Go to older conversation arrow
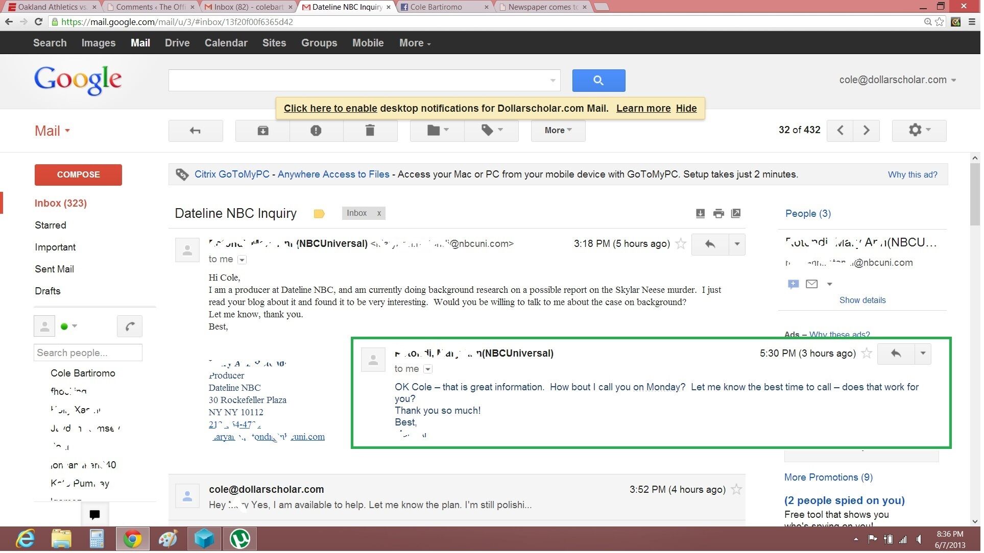Viewport: 984px width, 553px height. click(870, 131)
